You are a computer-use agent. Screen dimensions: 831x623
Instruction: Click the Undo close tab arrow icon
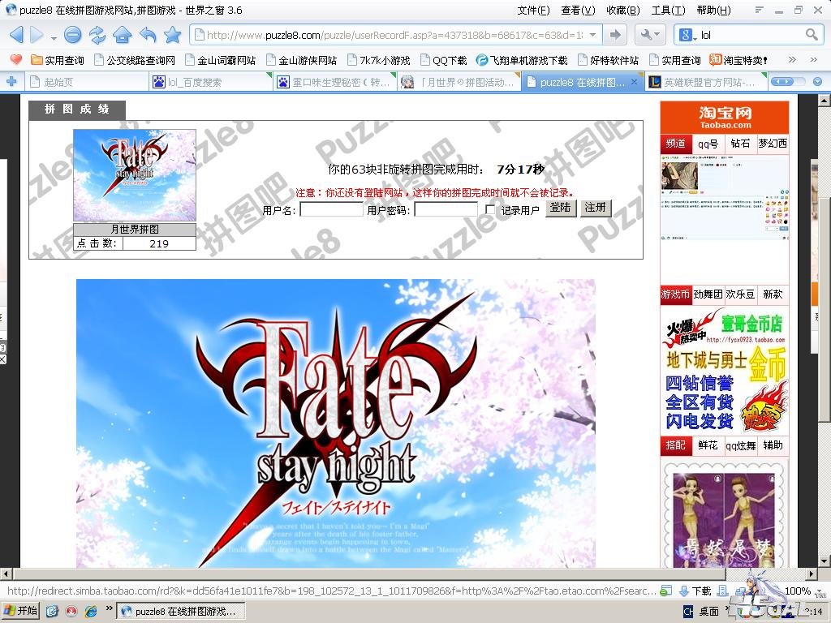[x=148, y=35]
